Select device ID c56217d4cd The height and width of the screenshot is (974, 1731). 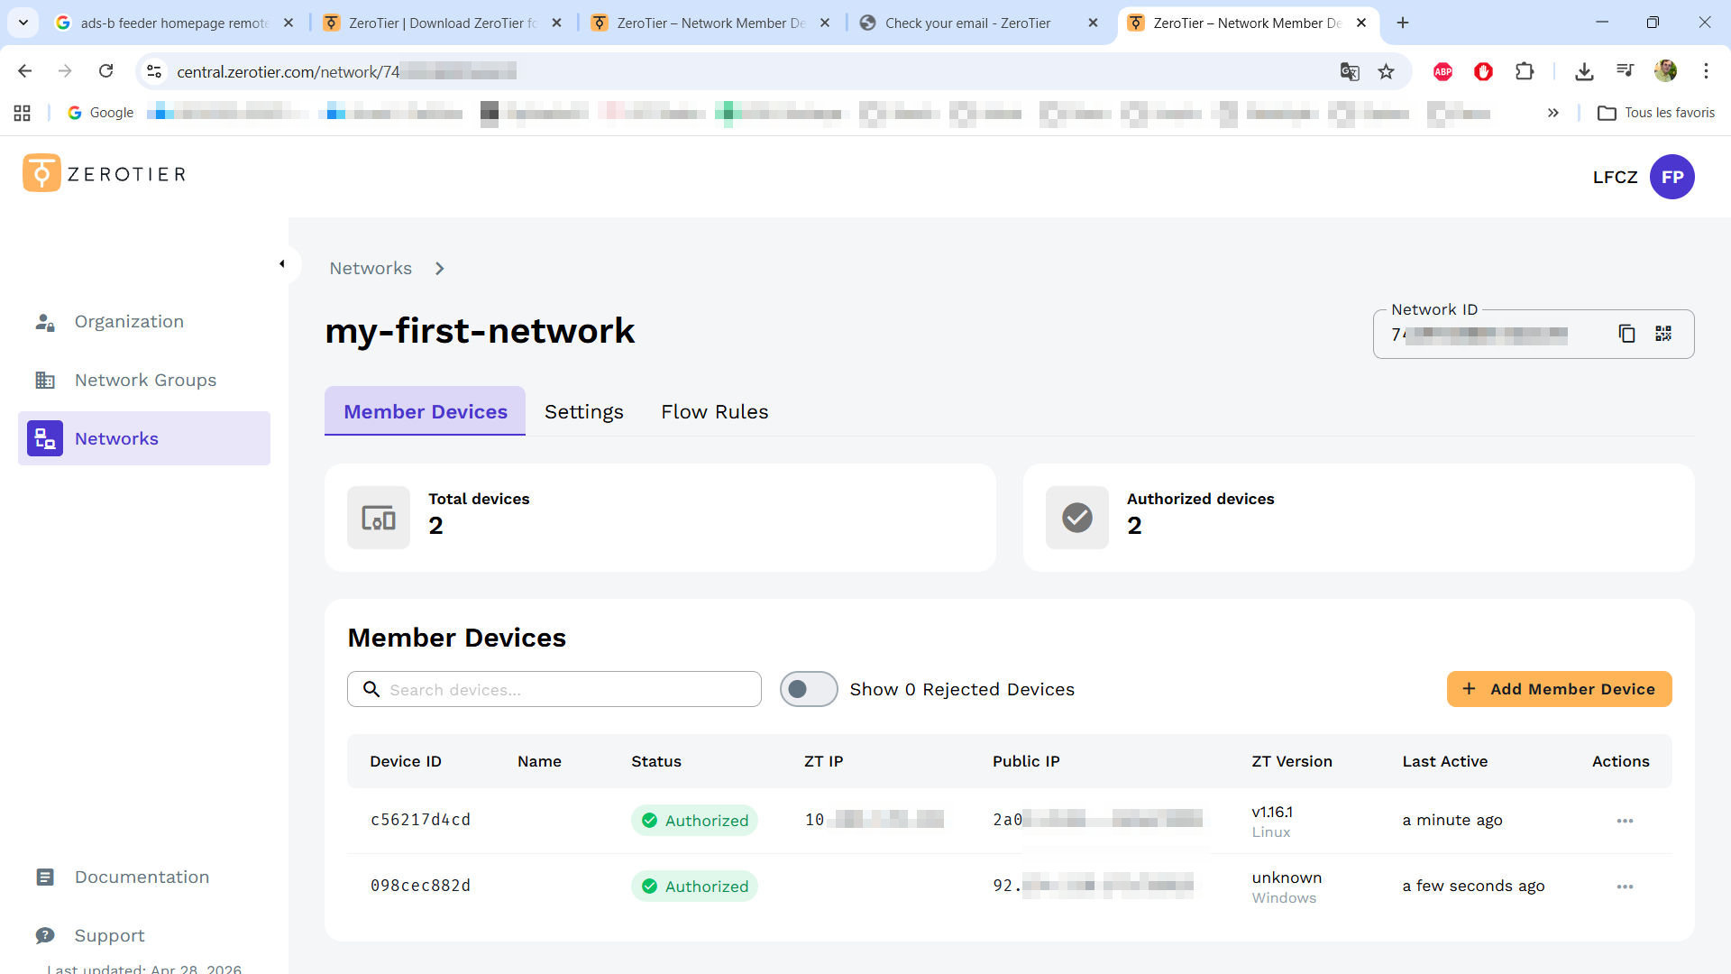pyautogui.click(x=420, y=821)
